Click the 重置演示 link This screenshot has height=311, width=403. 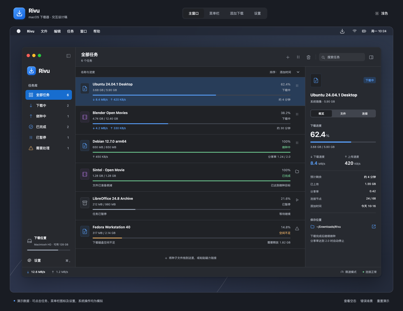(383, 301)
